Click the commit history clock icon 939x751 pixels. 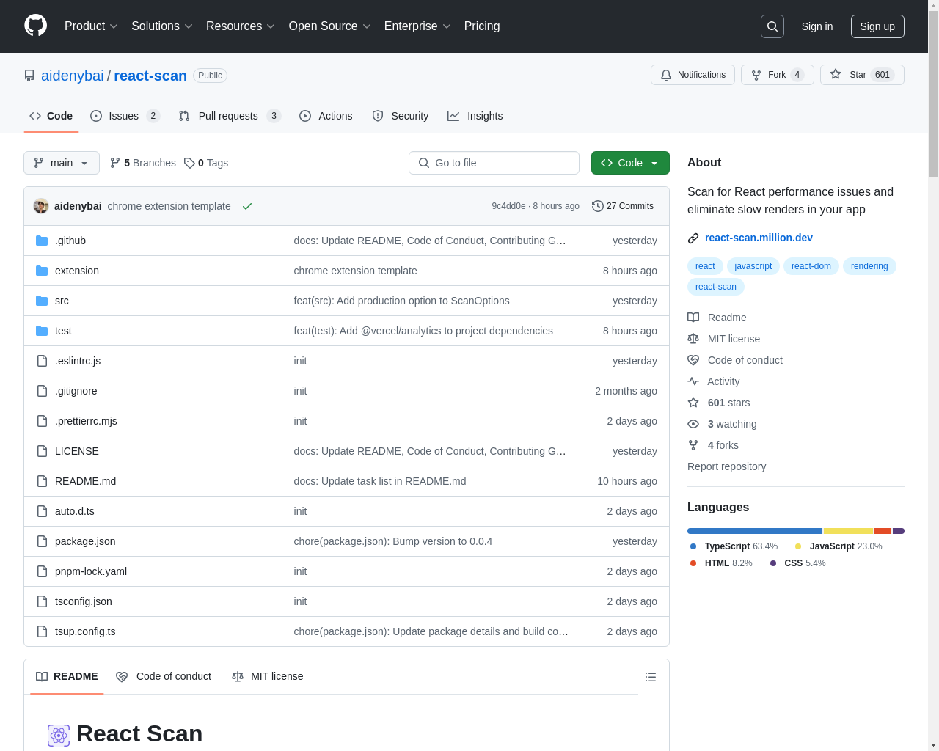pos(597,206)
